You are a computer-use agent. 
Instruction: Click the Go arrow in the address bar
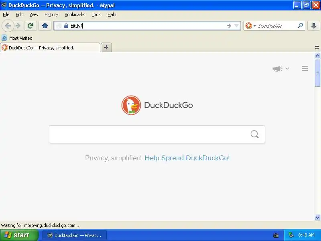[229, 26]
